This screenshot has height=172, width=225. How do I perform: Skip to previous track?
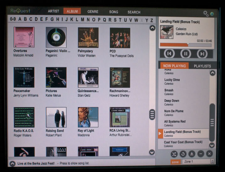tap(169, 54)
